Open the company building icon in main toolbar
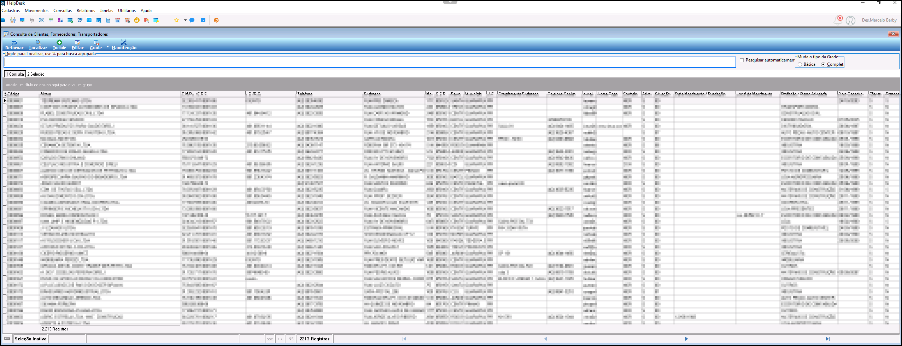Image resolution: width=902 pixels, height=346 pixels. coord(3,20)
